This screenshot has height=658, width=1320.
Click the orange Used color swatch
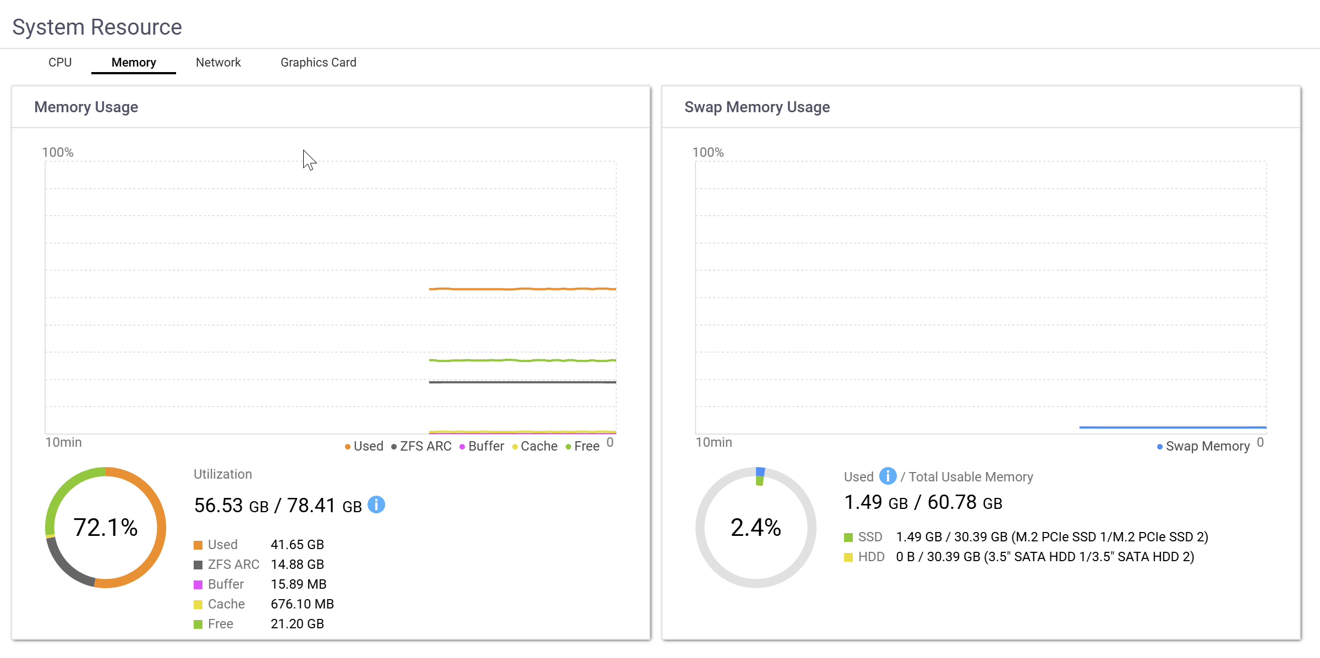[x=198, y=545]
